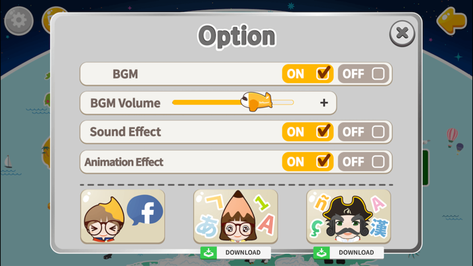Enable Sound Effect ON checkbox
The width and height of the screenshot is (473, 266).
(x=307, y=132)
